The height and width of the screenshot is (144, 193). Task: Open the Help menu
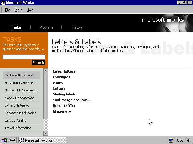(x=30, y=10)
